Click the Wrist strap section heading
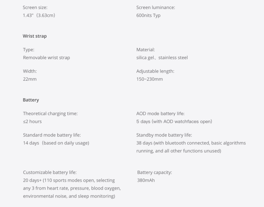 (35, 36)
